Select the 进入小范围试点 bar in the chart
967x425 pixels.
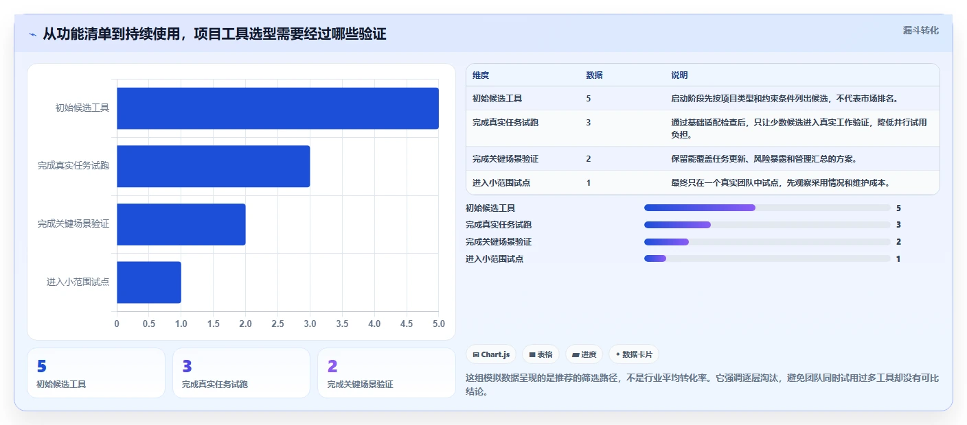149,282
